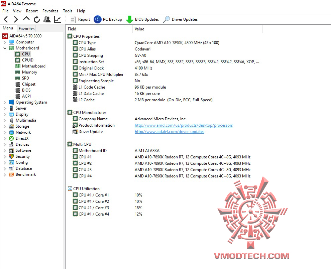
Task: Click the Network icon in tree
Action: (11, 132)
